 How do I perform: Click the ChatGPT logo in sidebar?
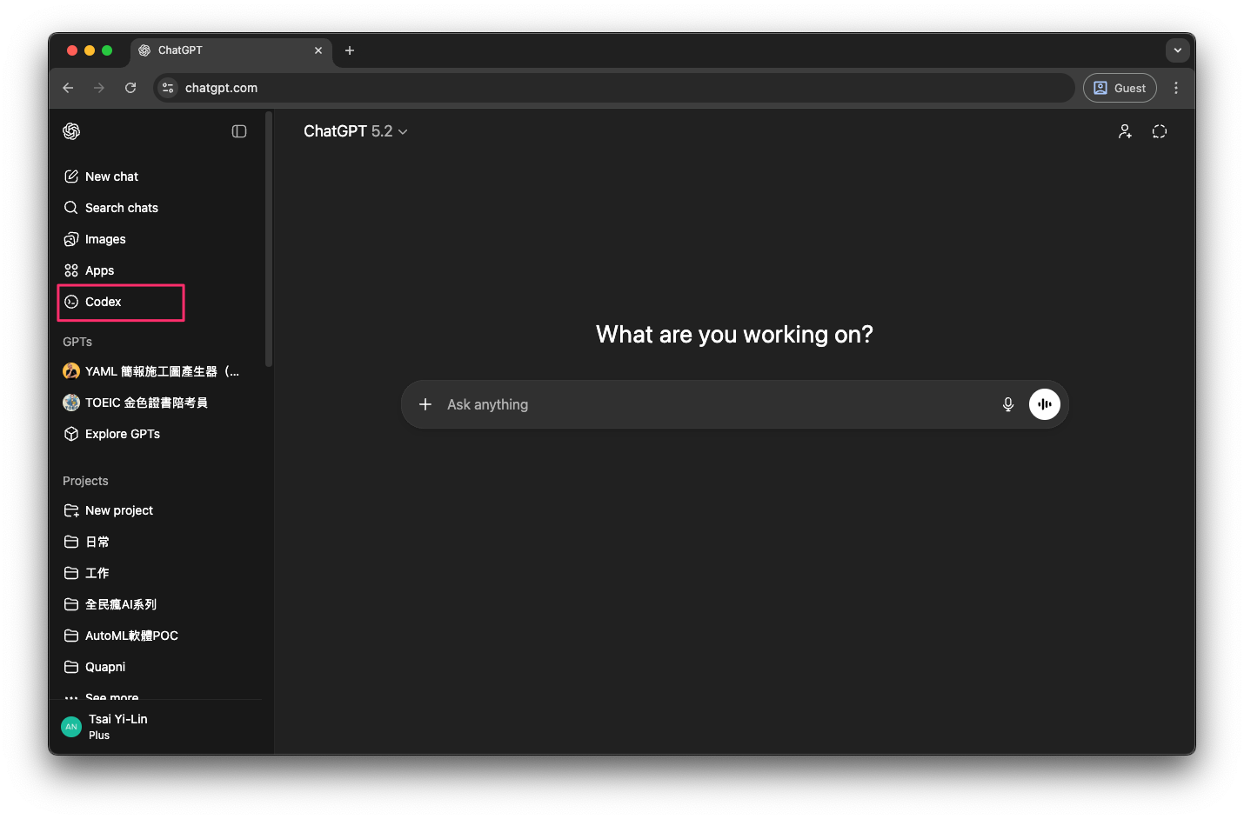pos(71,131)
